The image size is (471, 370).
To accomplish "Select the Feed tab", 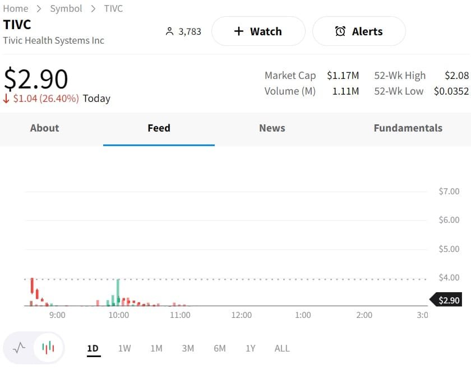I will point(159,128).
